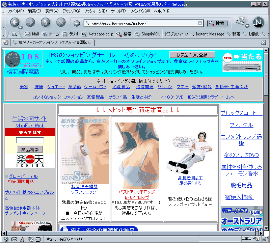Open the 編集(E) menu
The height and width of the screenshot is (243, 270).
click(x=34, y=11)
